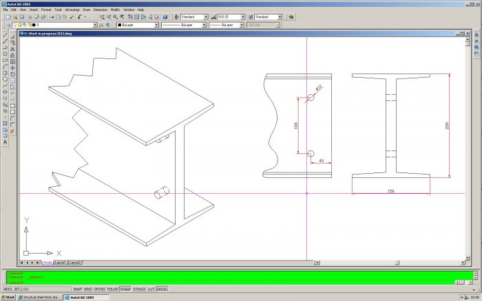Open the table style Standard dropdown
The height and width of the screenshot is (301, 482).
point(280,17)
